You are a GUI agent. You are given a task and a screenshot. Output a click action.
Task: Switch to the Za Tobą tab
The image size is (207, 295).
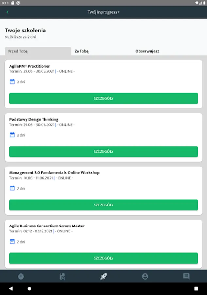point(81,51)
